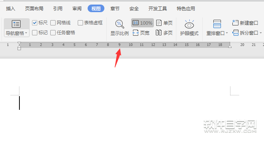Viewport: 264px width, 163px height.
Task: Toggle Table Gridlines (表格虚框) checkbox
Action: 80,23
